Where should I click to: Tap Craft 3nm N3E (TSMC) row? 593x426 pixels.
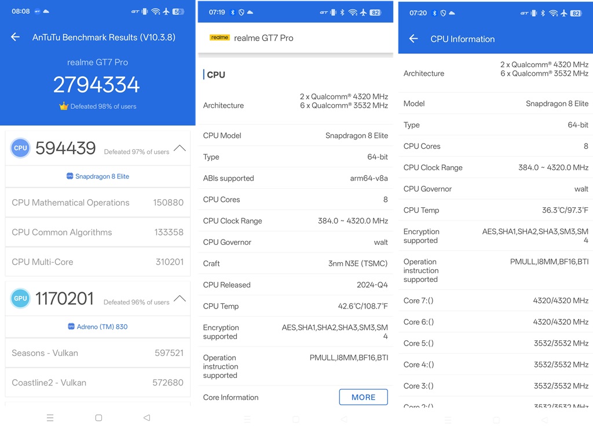coord(295,263)
